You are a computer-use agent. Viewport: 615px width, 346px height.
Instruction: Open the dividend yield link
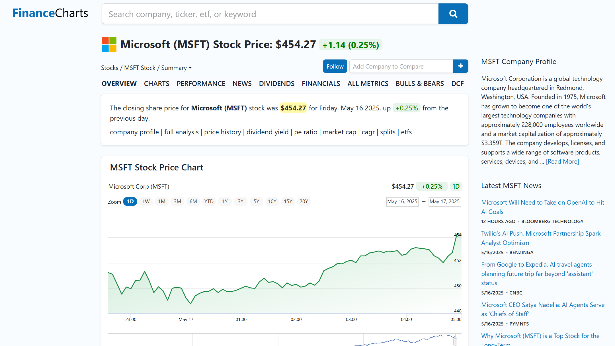[x=268, y=132]
